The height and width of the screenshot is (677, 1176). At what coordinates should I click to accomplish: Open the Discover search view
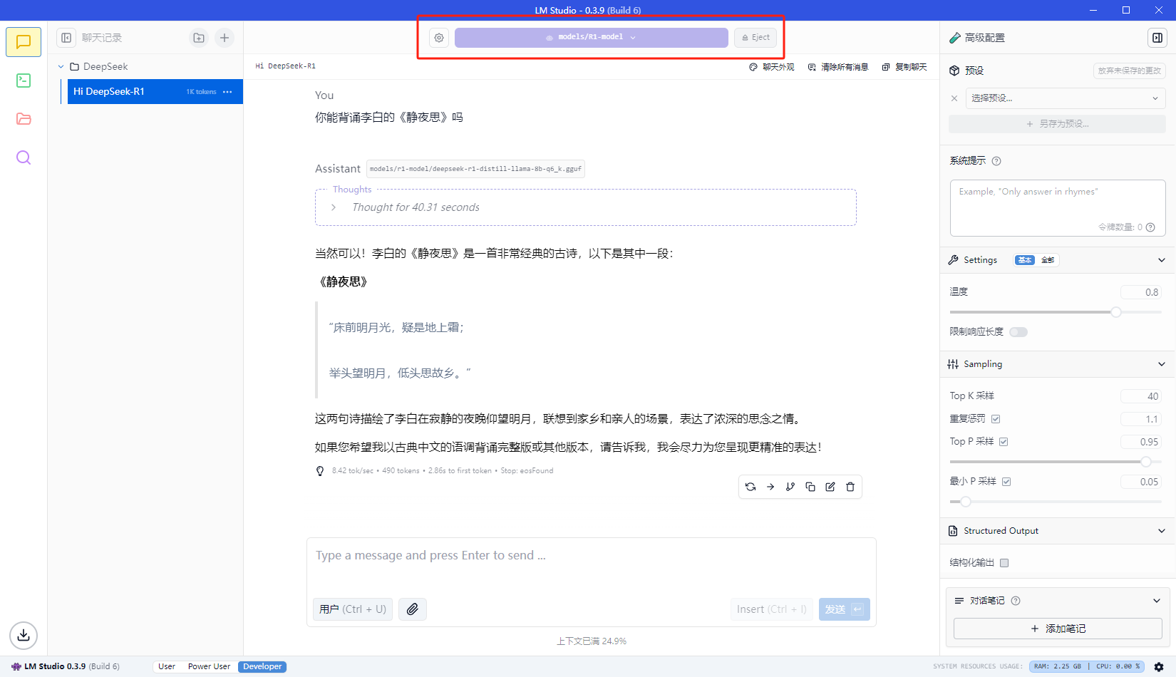click(24, 157)
